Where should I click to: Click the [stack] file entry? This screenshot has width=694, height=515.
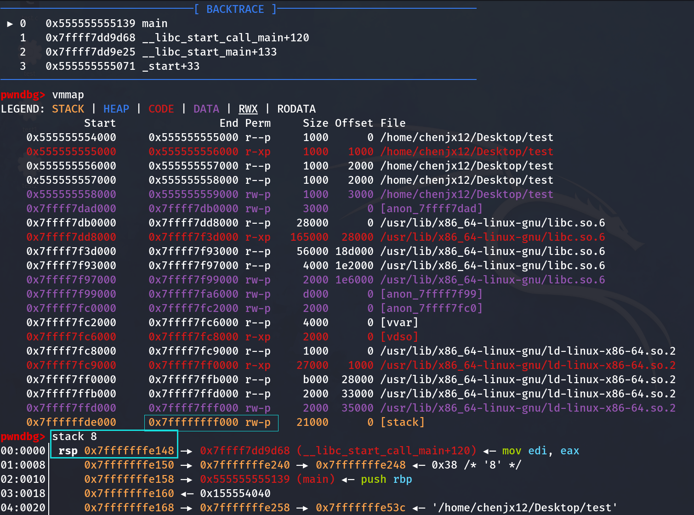403,422
